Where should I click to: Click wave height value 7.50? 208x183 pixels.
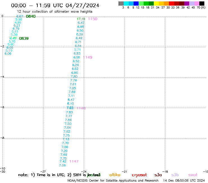click(68, 124)
